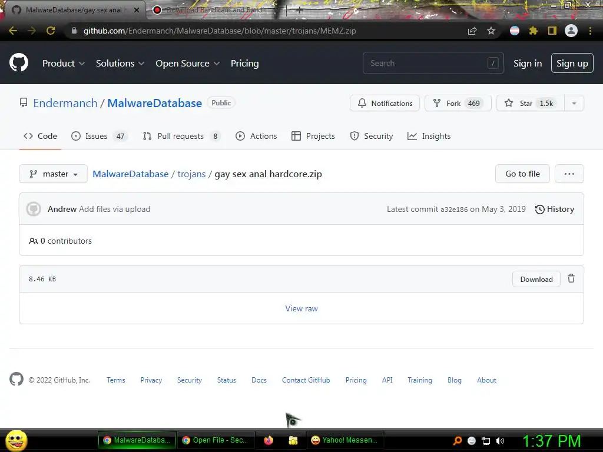Switch to the Actions tab
Screen dimensions: 603x452
[256, 136]
